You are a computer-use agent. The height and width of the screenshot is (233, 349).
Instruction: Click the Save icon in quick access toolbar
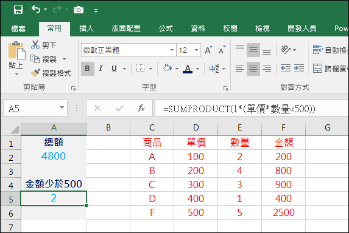(18, 10)
